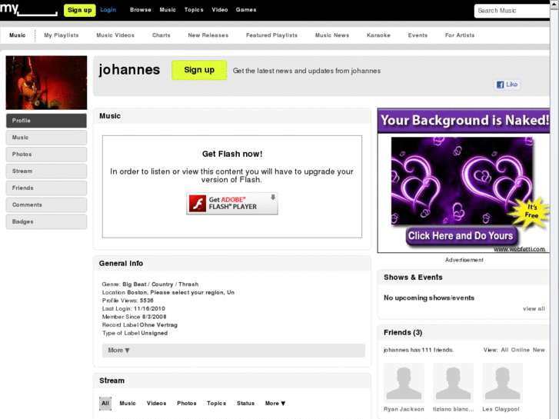Viewport: 559px width, 419px height.
Task: View New friends link
Action: click(539, 350)
